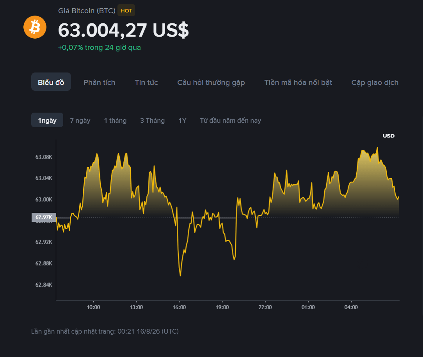Viewport: 423px width, 357px height.
Task: Click the 01:00 time axis label
Action: coord(308,307)
